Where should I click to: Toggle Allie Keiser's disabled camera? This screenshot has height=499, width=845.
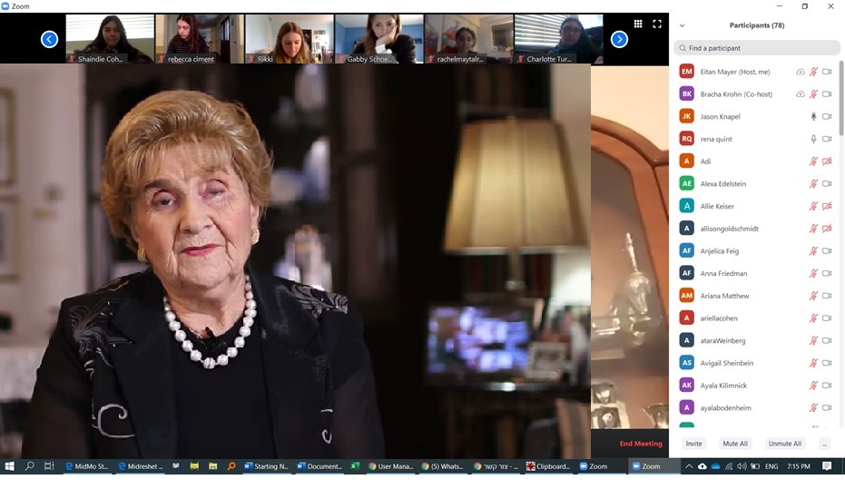[x=827, y=206]
